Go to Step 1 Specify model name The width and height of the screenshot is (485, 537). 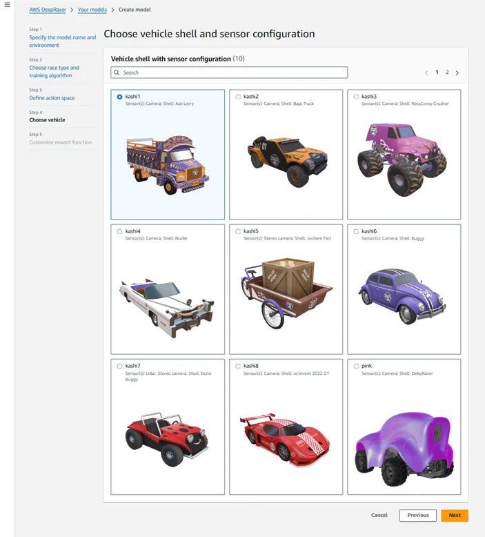coord(63,41)
